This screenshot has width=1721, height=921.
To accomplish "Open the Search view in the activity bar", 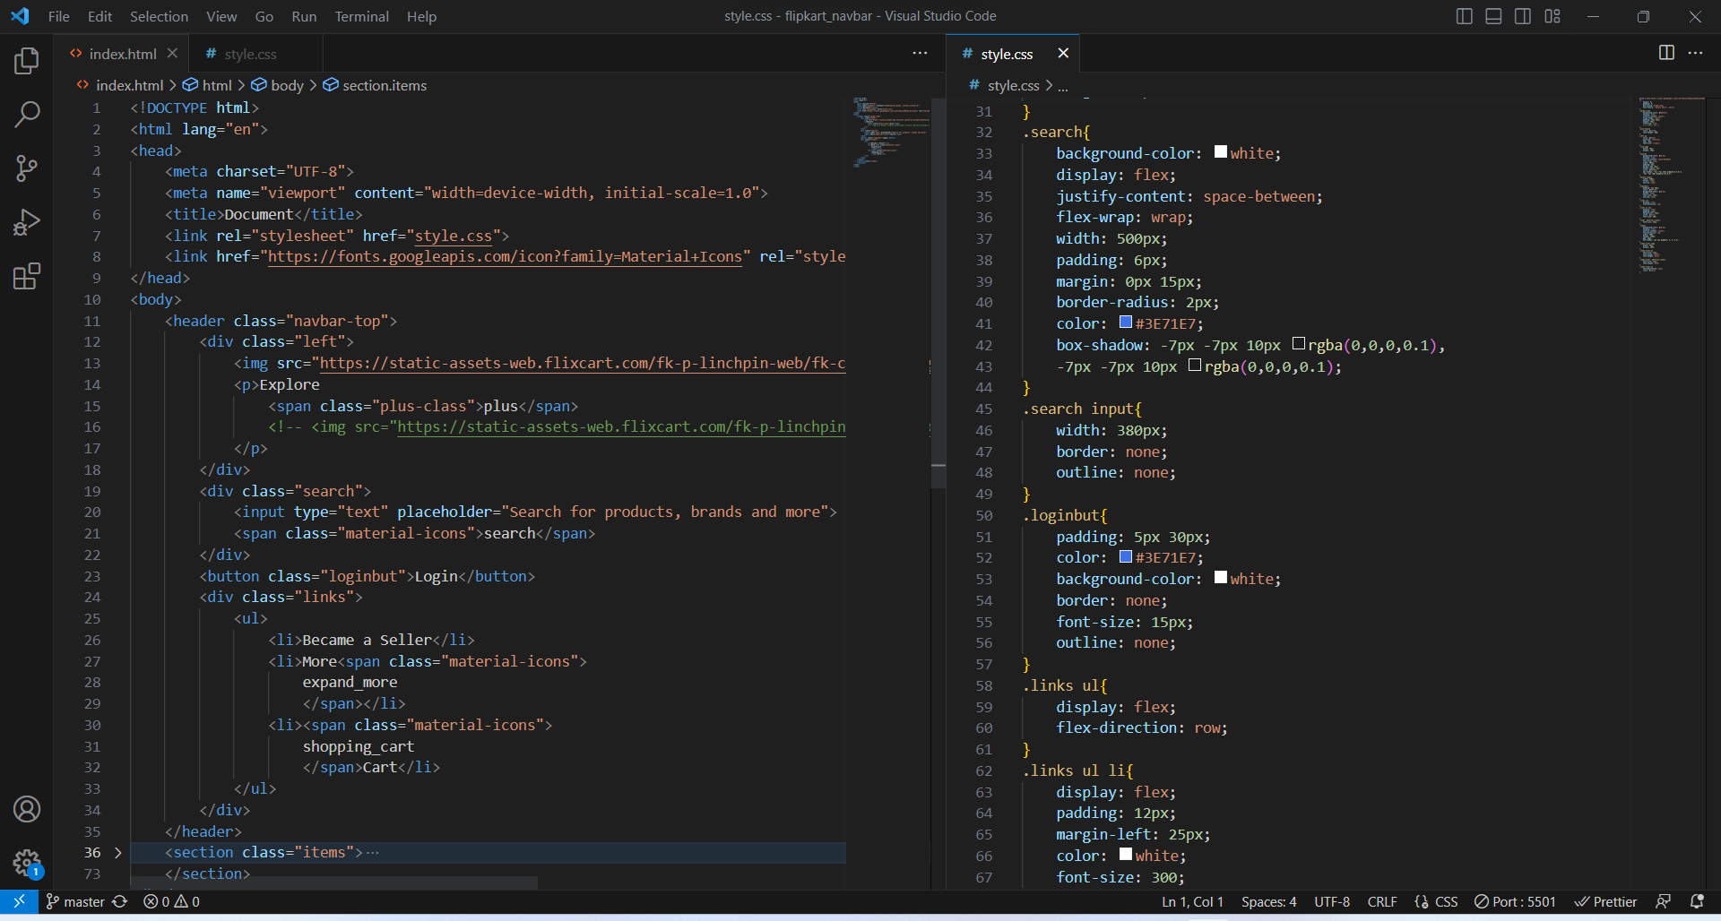I will coord(27,115).
